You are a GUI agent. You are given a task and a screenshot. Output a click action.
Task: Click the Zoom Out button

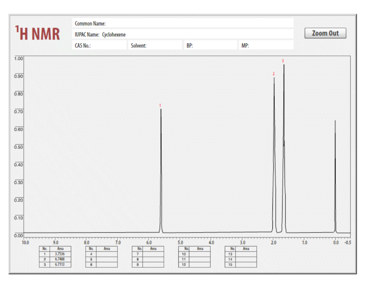click(x=325, y=33)
